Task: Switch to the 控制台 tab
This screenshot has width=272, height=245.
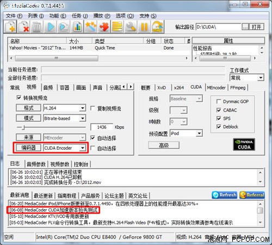Action: [x=81, y=164]
